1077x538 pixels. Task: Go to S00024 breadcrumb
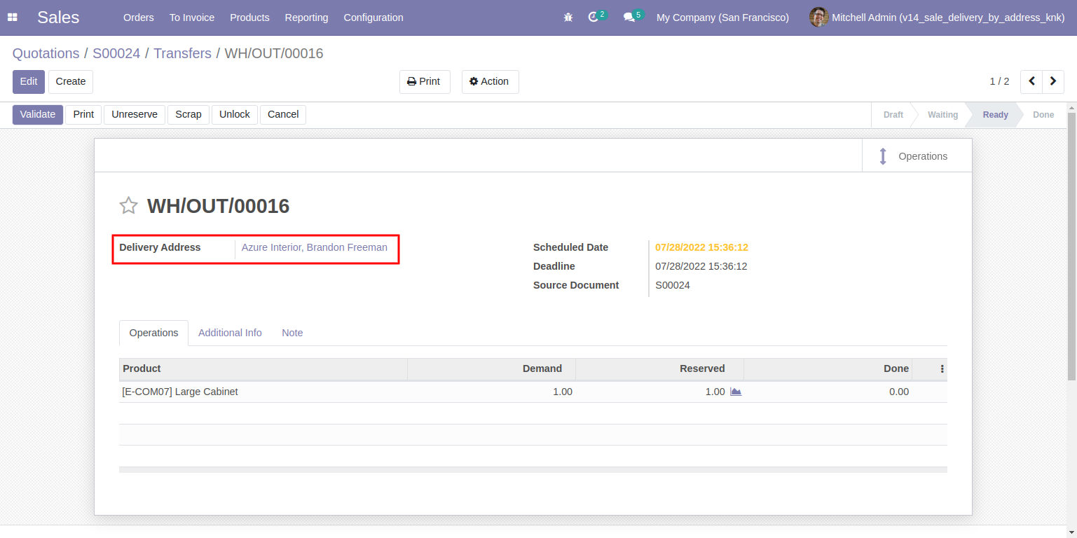click(x=116, y=53)
